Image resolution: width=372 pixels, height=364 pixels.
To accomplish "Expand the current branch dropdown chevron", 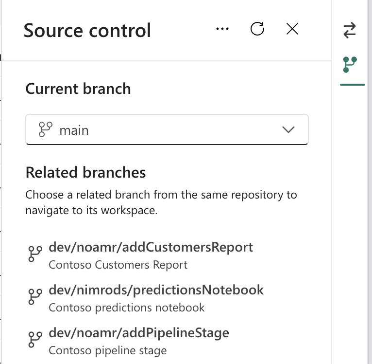I will pos(288,129).
